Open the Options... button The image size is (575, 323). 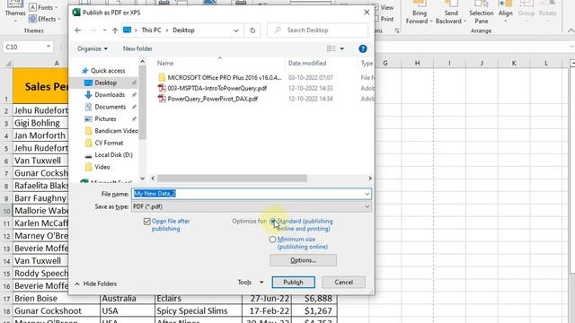coord(304,260)
